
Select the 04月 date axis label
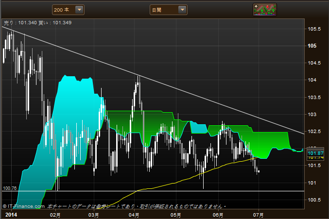coord(134,215)
